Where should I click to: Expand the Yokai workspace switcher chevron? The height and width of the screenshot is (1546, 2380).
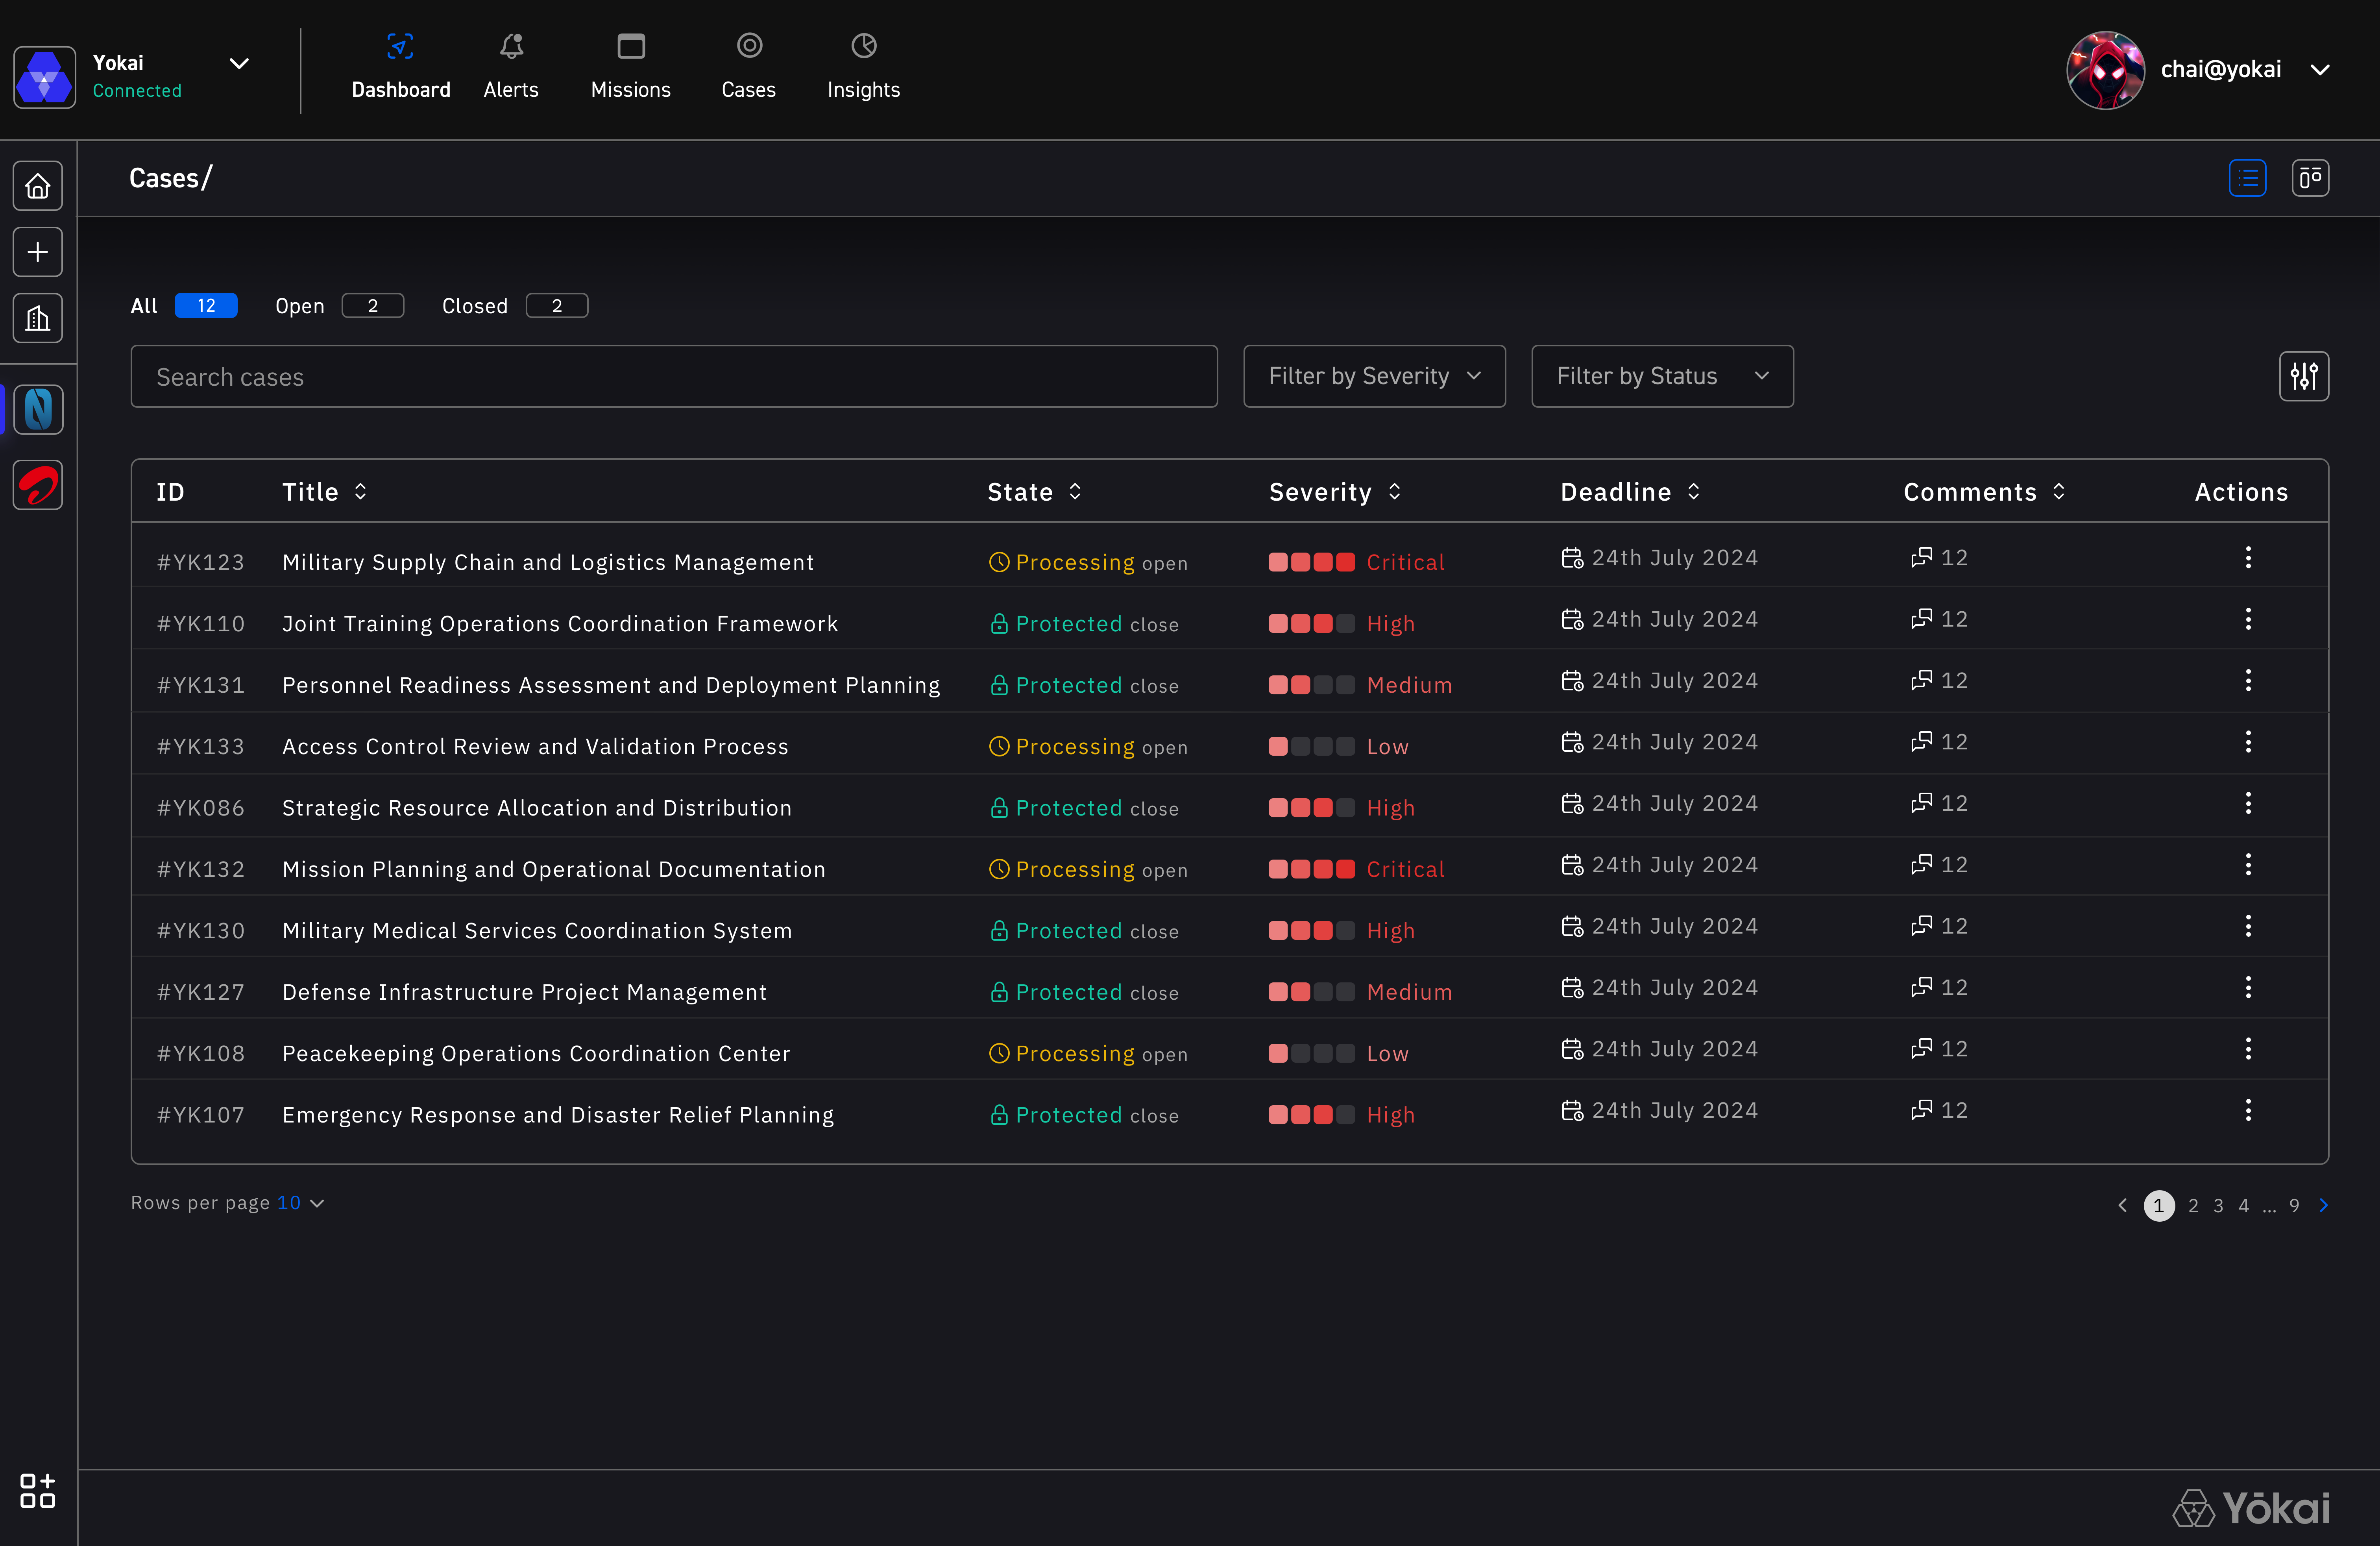[x=239, y=64]
